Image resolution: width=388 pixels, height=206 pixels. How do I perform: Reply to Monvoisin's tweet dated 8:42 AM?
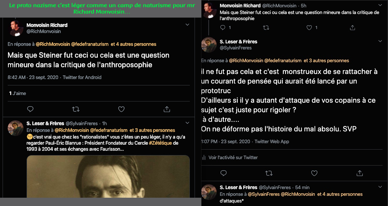30,109
